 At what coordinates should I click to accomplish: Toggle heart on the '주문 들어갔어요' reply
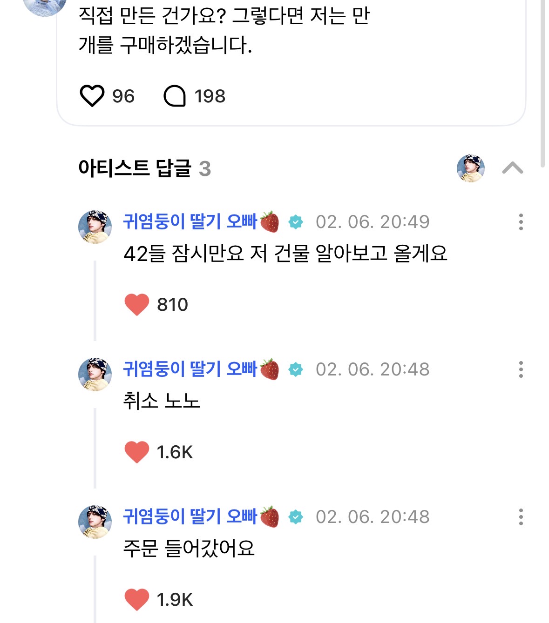(137, 599)
